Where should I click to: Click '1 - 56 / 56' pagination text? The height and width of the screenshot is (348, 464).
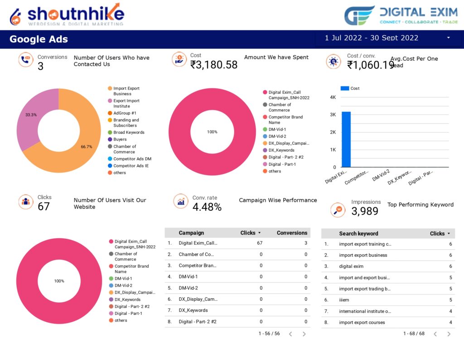(x=269, y=333)
